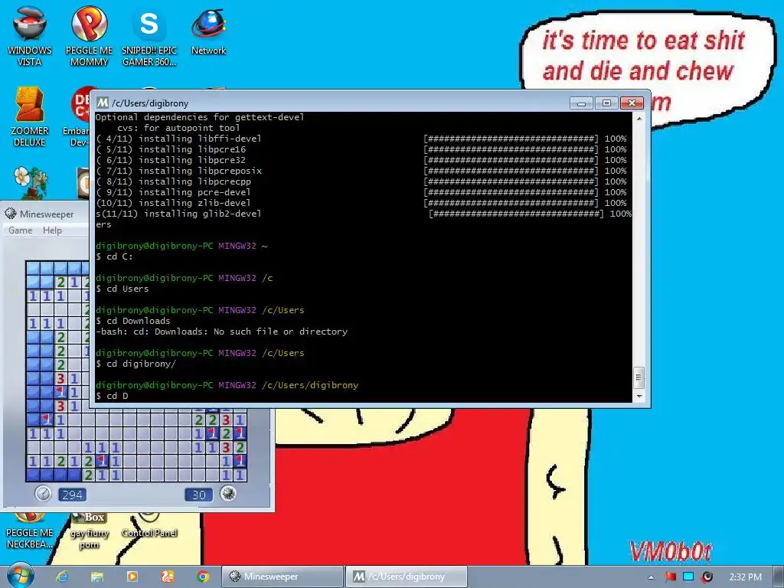Click the Action Center flag in system tray
Image resolution: width=784 pixels, height=588 pixels.
670,577
